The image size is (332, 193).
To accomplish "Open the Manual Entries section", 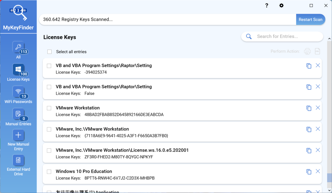I will point(18,116).
